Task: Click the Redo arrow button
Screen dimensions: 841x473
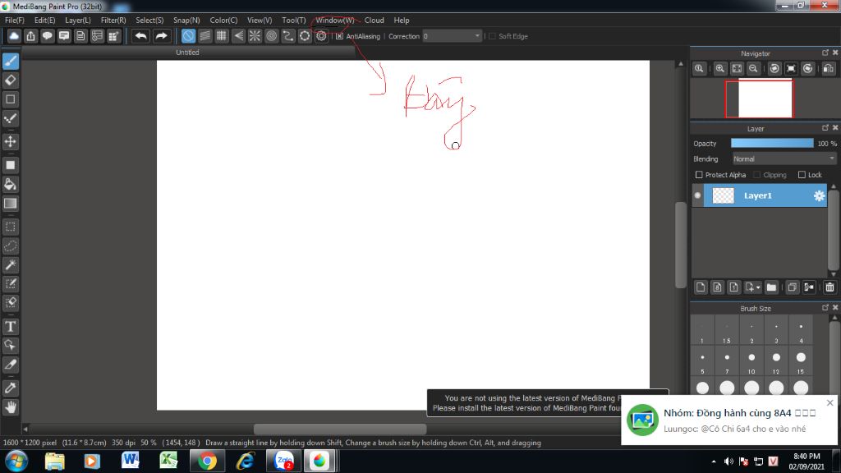Action: pos(161,36)
